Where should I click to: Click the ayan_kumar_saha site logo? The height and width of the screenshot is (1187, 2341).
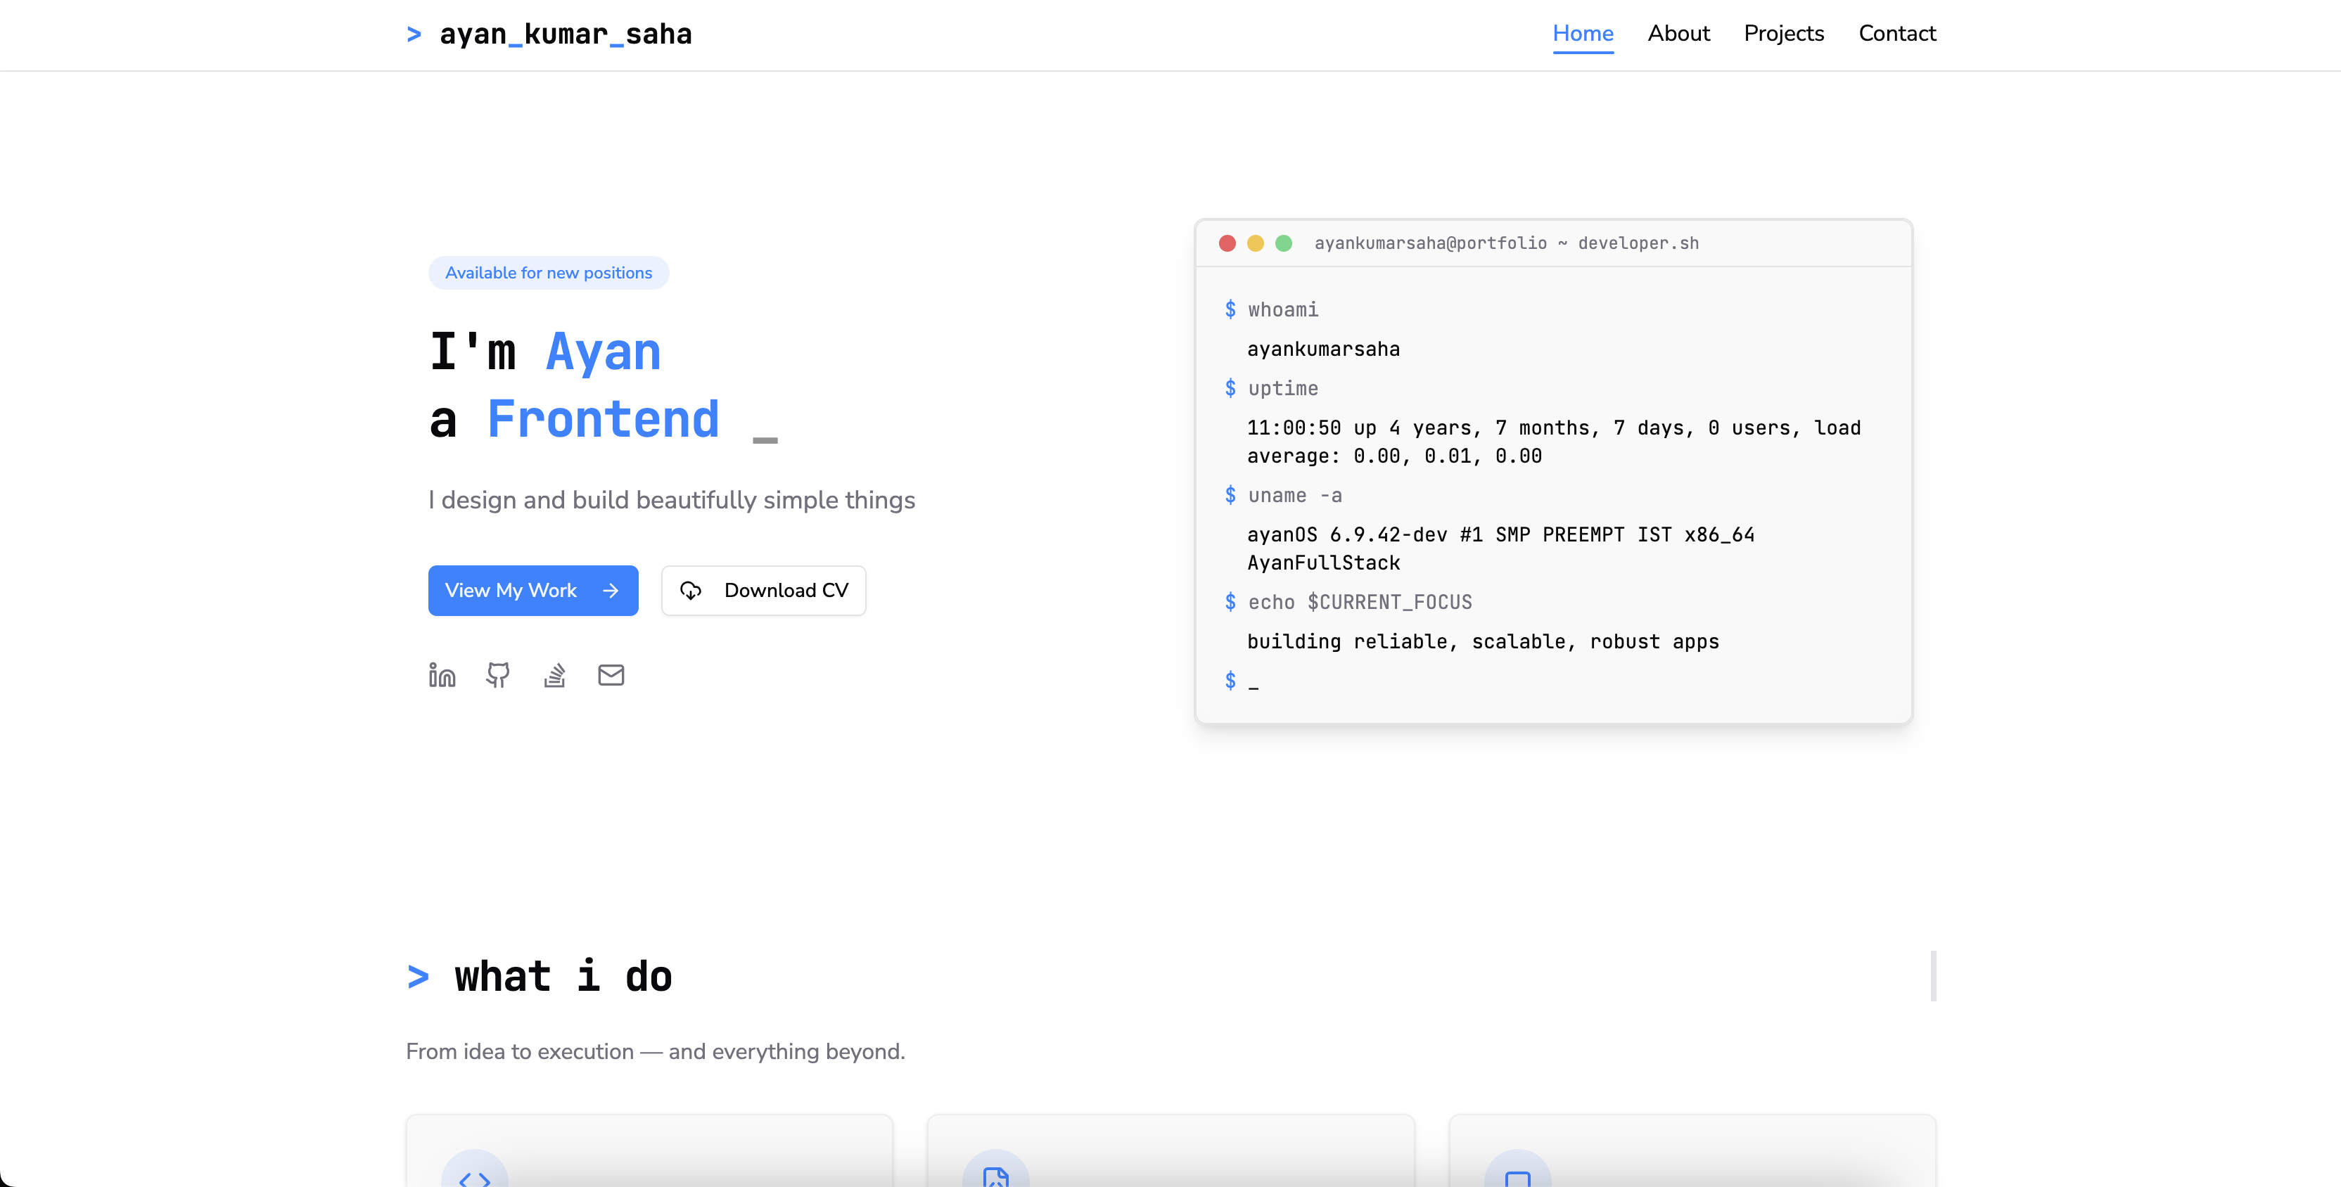tap(566, 34)
